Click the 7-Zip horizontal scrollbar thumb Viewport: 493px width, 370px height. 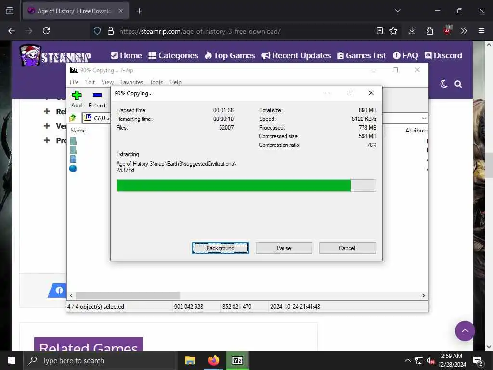(x=128, y=295)
